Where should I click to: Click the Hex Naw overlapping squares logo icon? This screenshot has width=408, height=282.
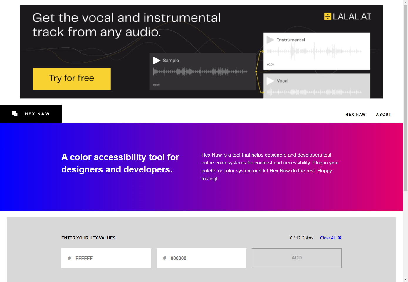click(15, 114)
